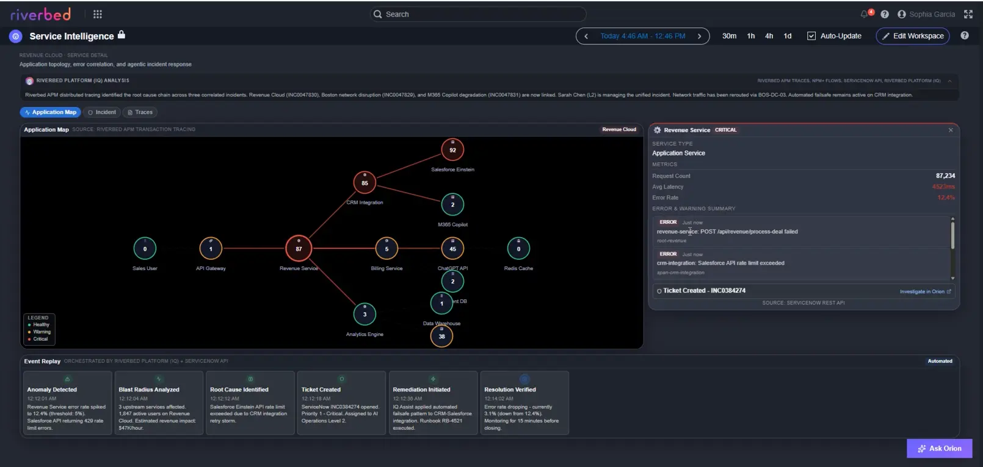The image size is (983, 467).
Task: Click the Request Count value 87,234
Action: [x=945, y=176]
